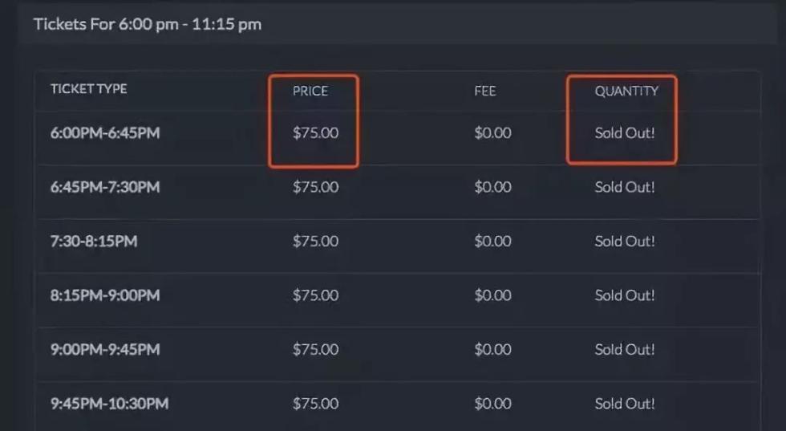The width and height of the screenshot is (786, 431).
Task: Click the $75.00 price for 6:00PM-6:45PM
Action: pos(315,133)
